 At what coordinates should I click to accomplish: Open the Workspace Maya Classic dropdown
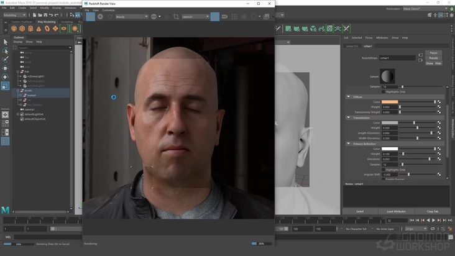click(x=425, y=9)
